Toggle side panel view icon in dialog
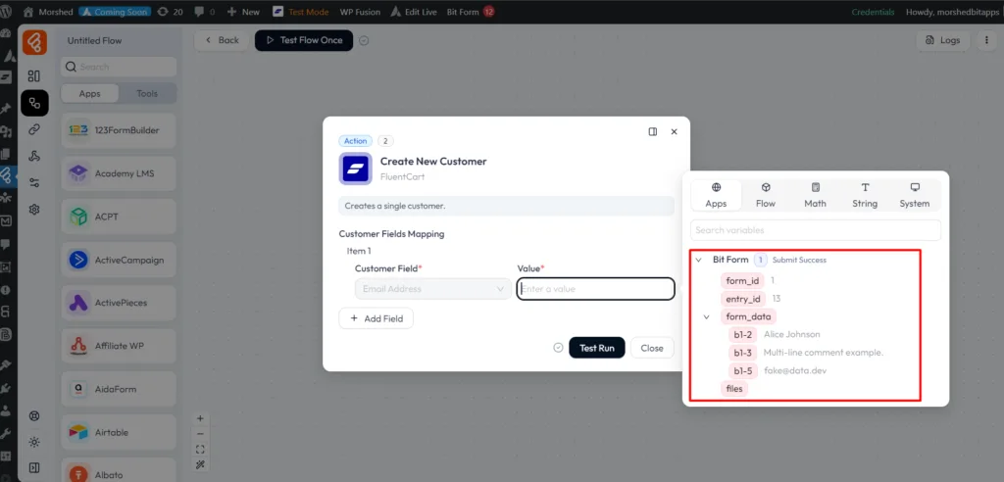This screenshot has width=1004, height=482. click(x=652, y=132)
